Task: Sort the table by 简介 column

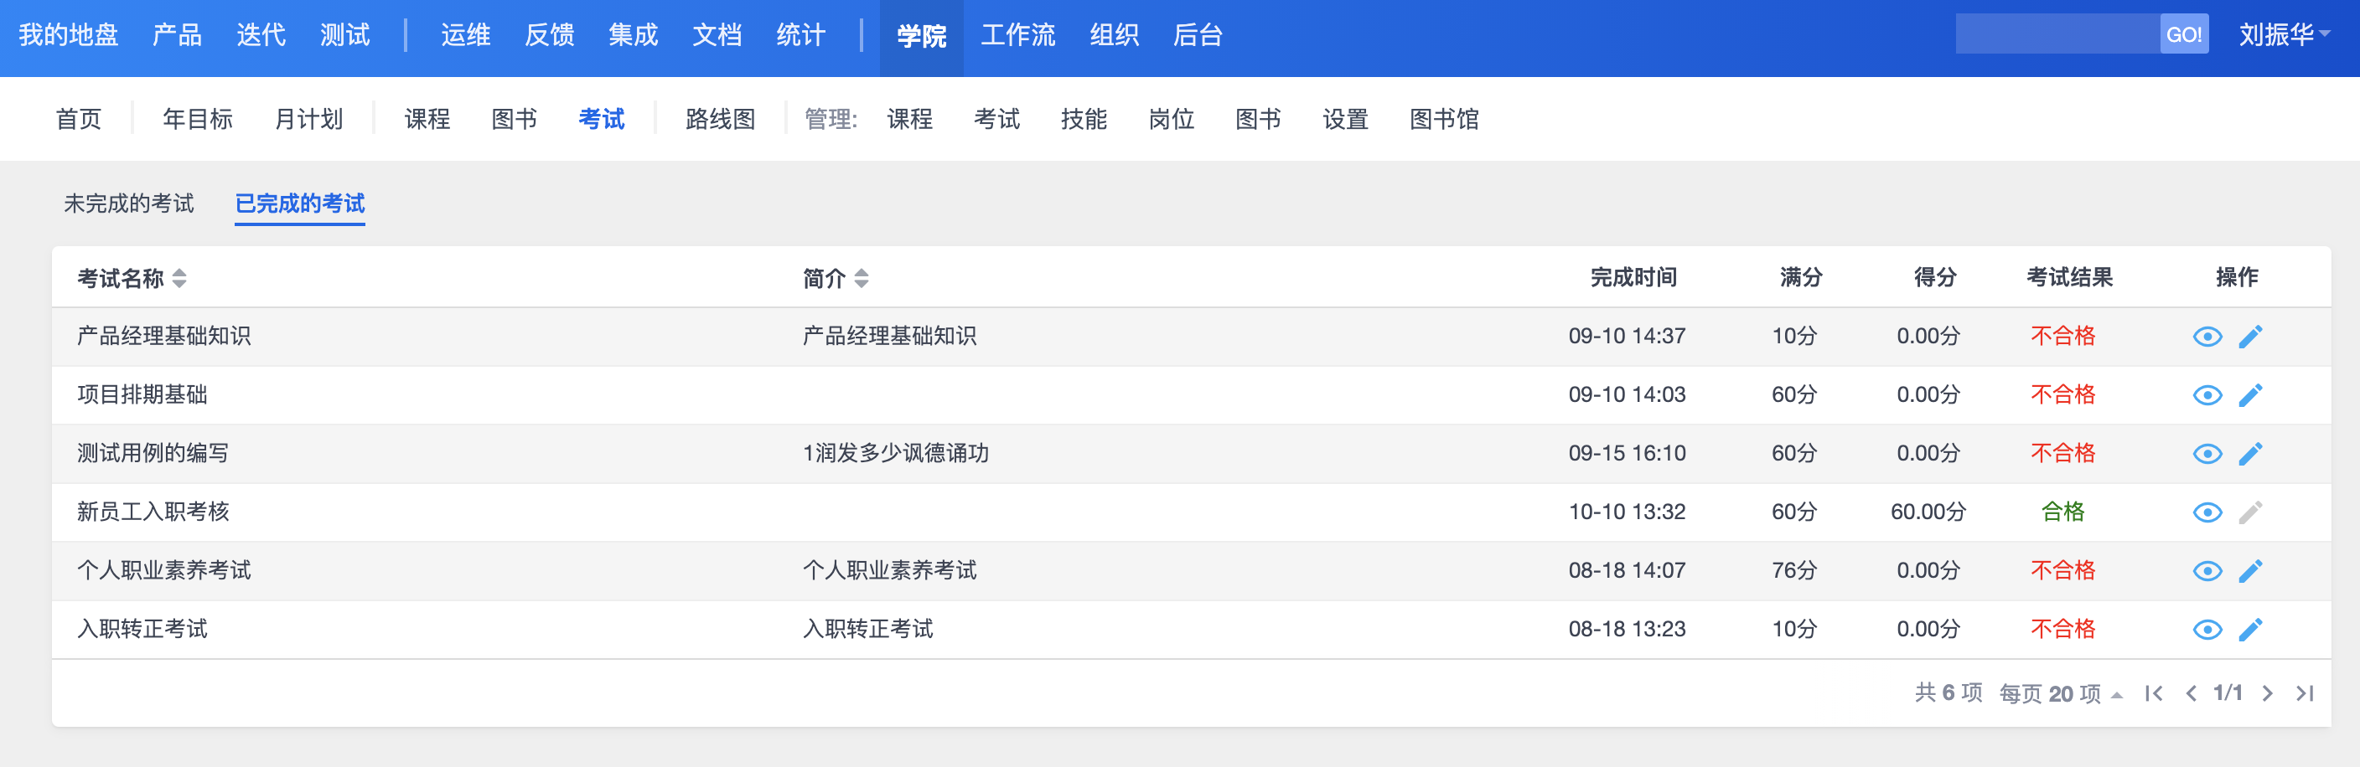Action: 862,278
